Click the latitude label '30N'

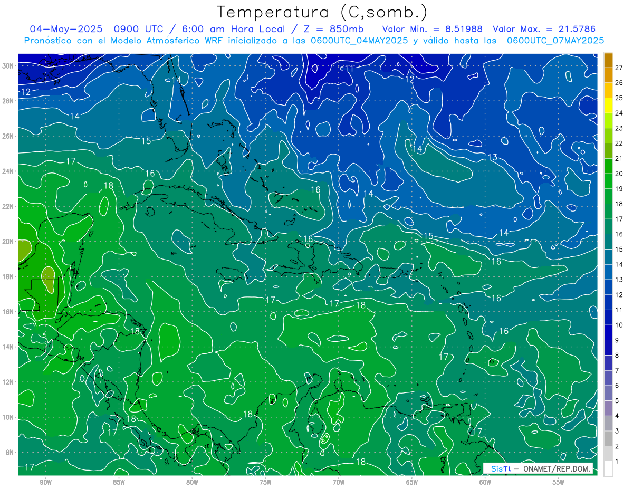point(8,66)
